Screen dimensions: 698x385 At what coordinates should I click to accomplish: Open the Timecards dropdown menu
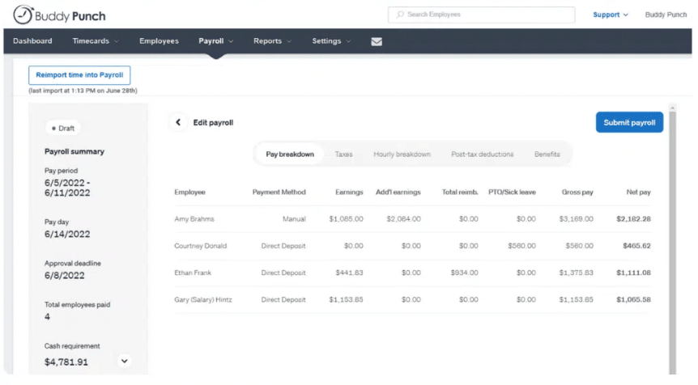pyautogui.click(x=96, y=41)
